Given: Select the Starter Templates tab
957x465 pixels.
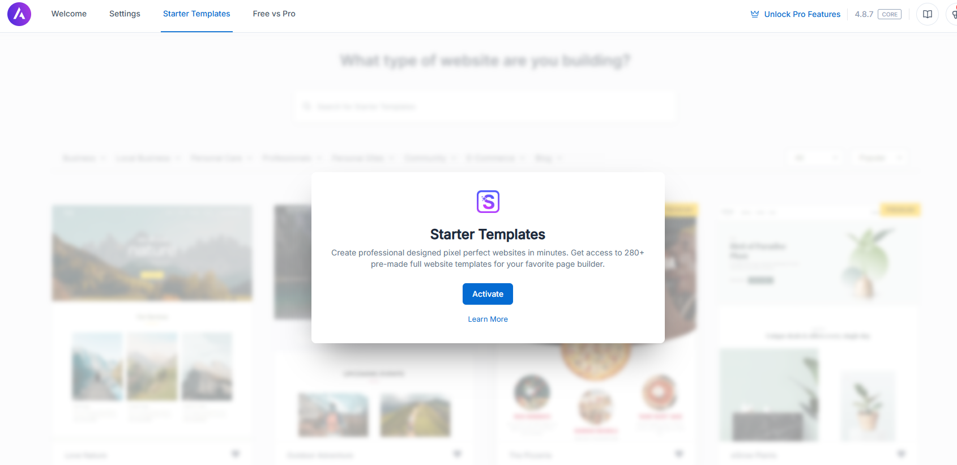Looking at the screenshot, I should [x=196, y=14].
